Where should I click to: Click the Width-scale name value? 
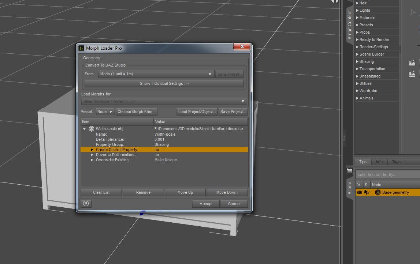click(x=165, y=134)
